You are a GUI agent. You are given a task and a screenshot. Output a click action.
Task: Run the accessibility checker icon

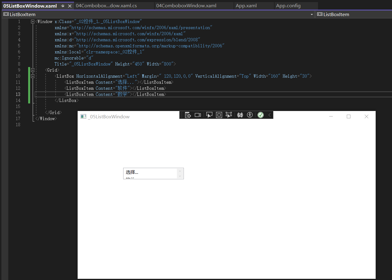coord(250,115)
